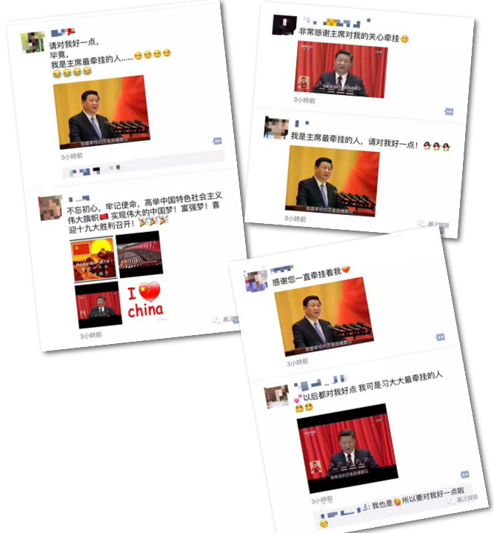Open photo under the 非常感谢主席对我的关心牵挂 post
Viewport: 494px width, 533px height.
341,69
